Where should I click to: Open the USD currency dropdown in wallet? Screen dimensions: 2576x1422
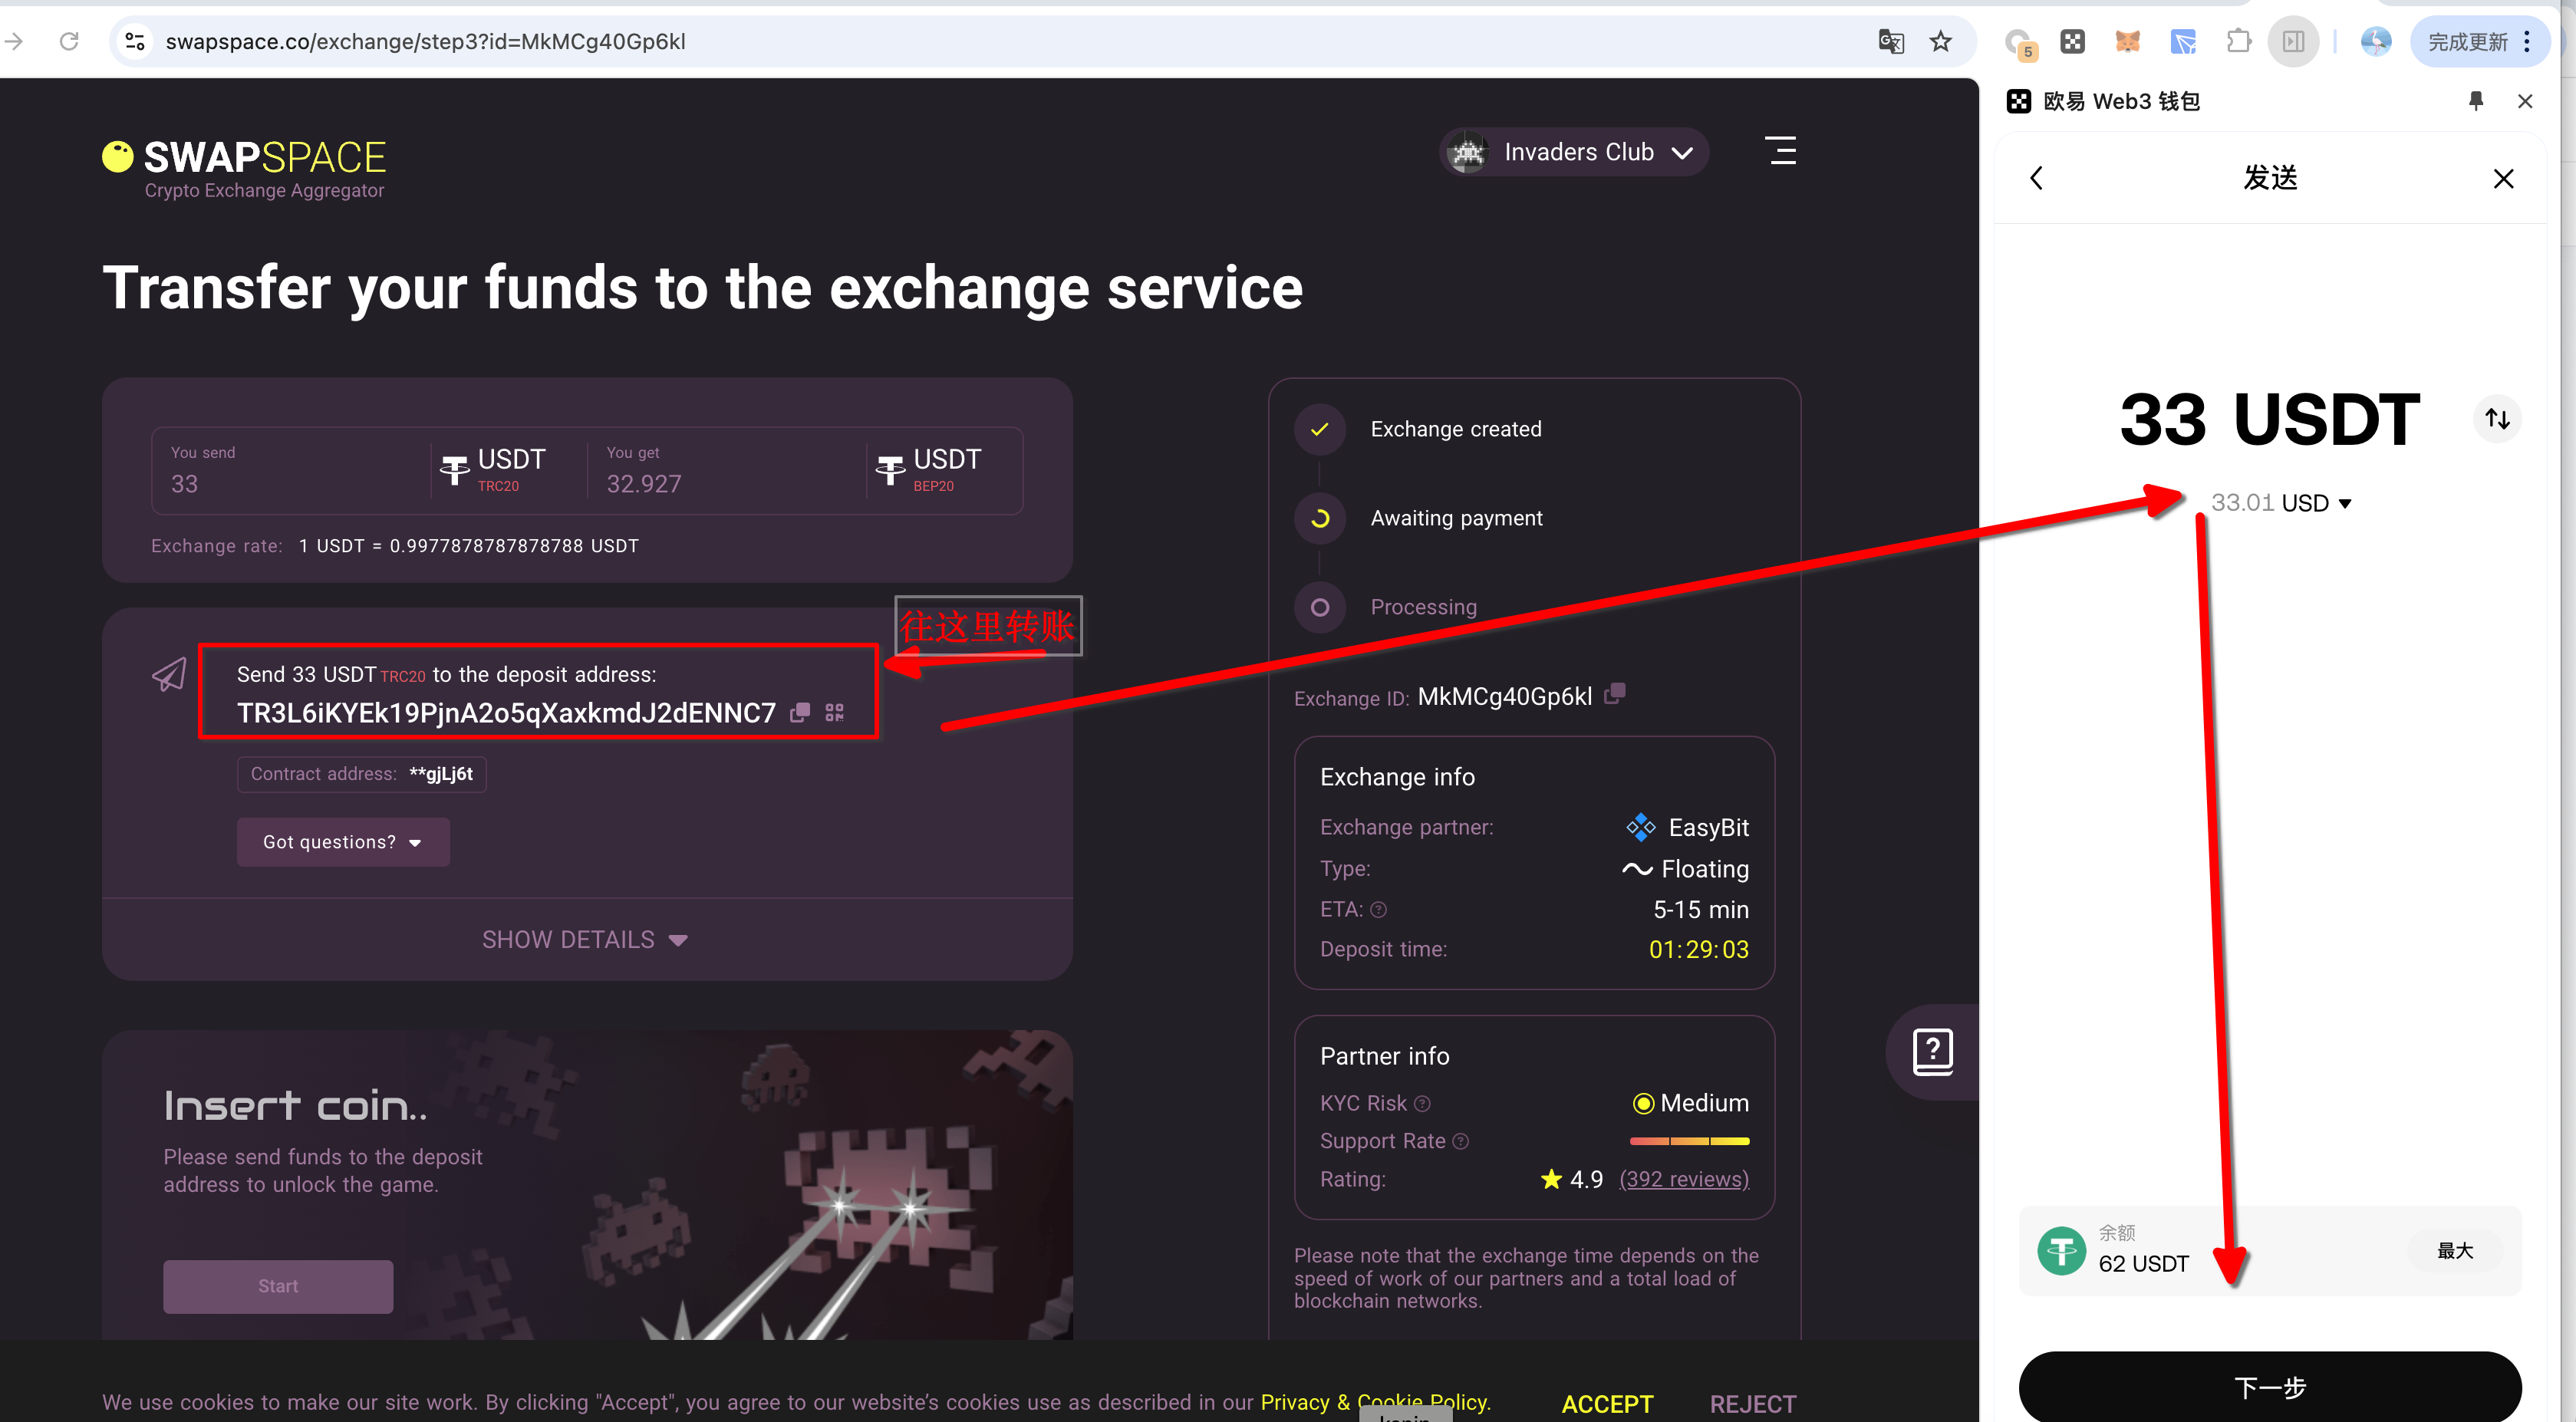(2345, 503)
